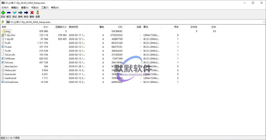
Task: Go up one folder level icon
Action: click(x=3, y=22)
